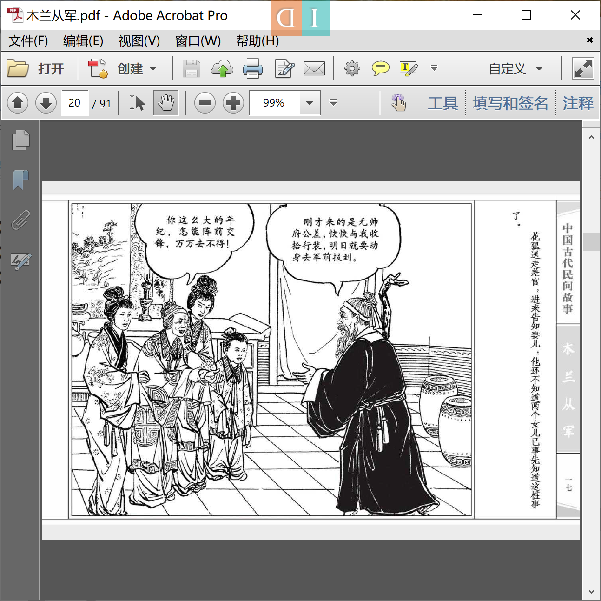Choose the Select text cursor tool
601x601 pixels.
(x=137, y=103)
